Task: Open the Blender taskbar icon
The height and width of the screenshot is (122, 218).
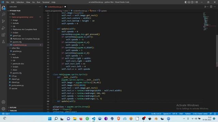Action: (x=156, y=119)
